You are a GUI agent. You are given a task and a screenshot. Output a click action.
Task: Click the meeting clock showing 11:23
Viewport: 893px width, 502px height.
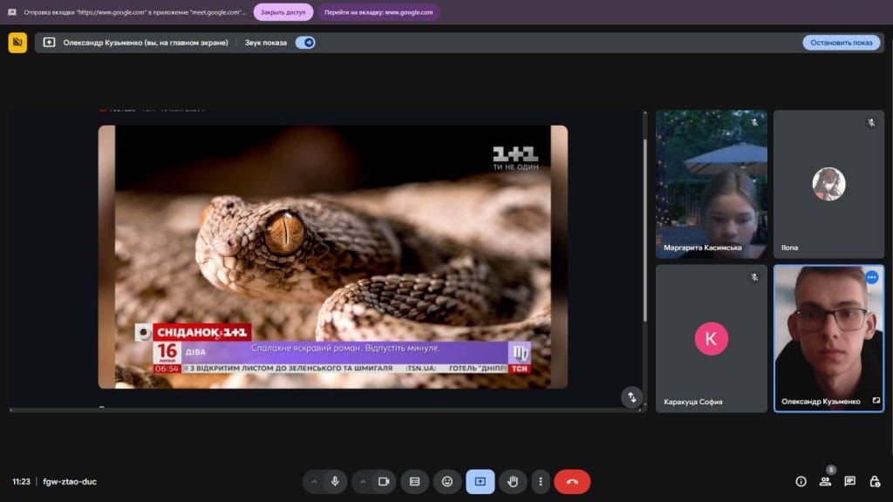(x=21, y=481)
